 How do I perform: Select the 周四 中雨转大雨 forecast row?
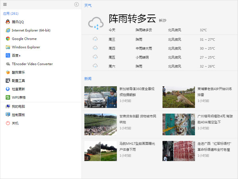pos(159,48)
